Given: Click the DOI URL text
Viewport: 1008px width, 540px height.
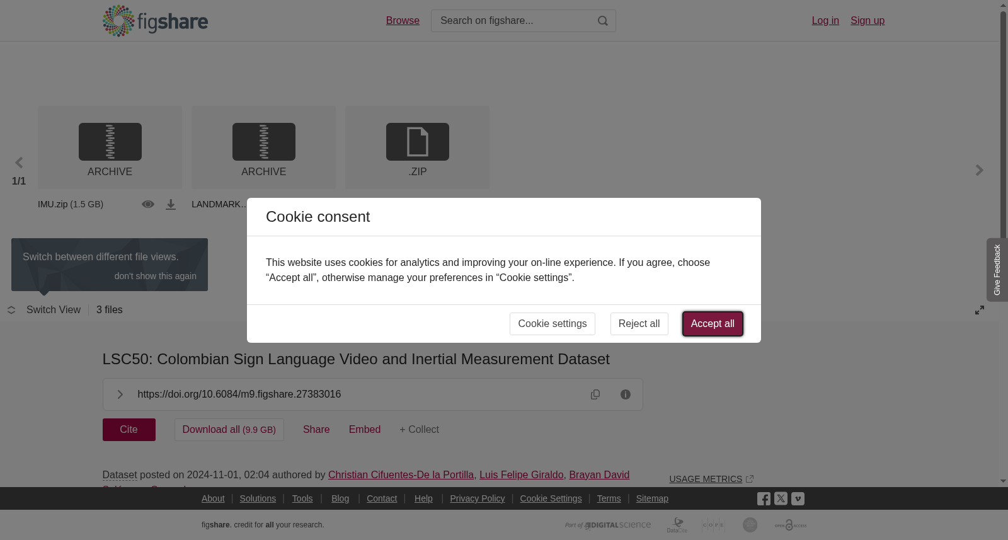Looking at the screenshot, I should tap(239, 394).
